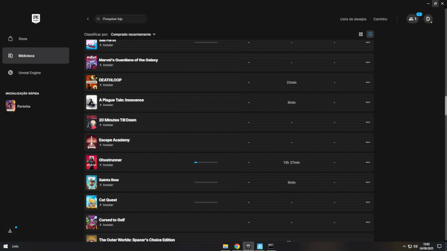Open Carrinho
Screen dimensions: 447x251
click(x=380, y=19)
